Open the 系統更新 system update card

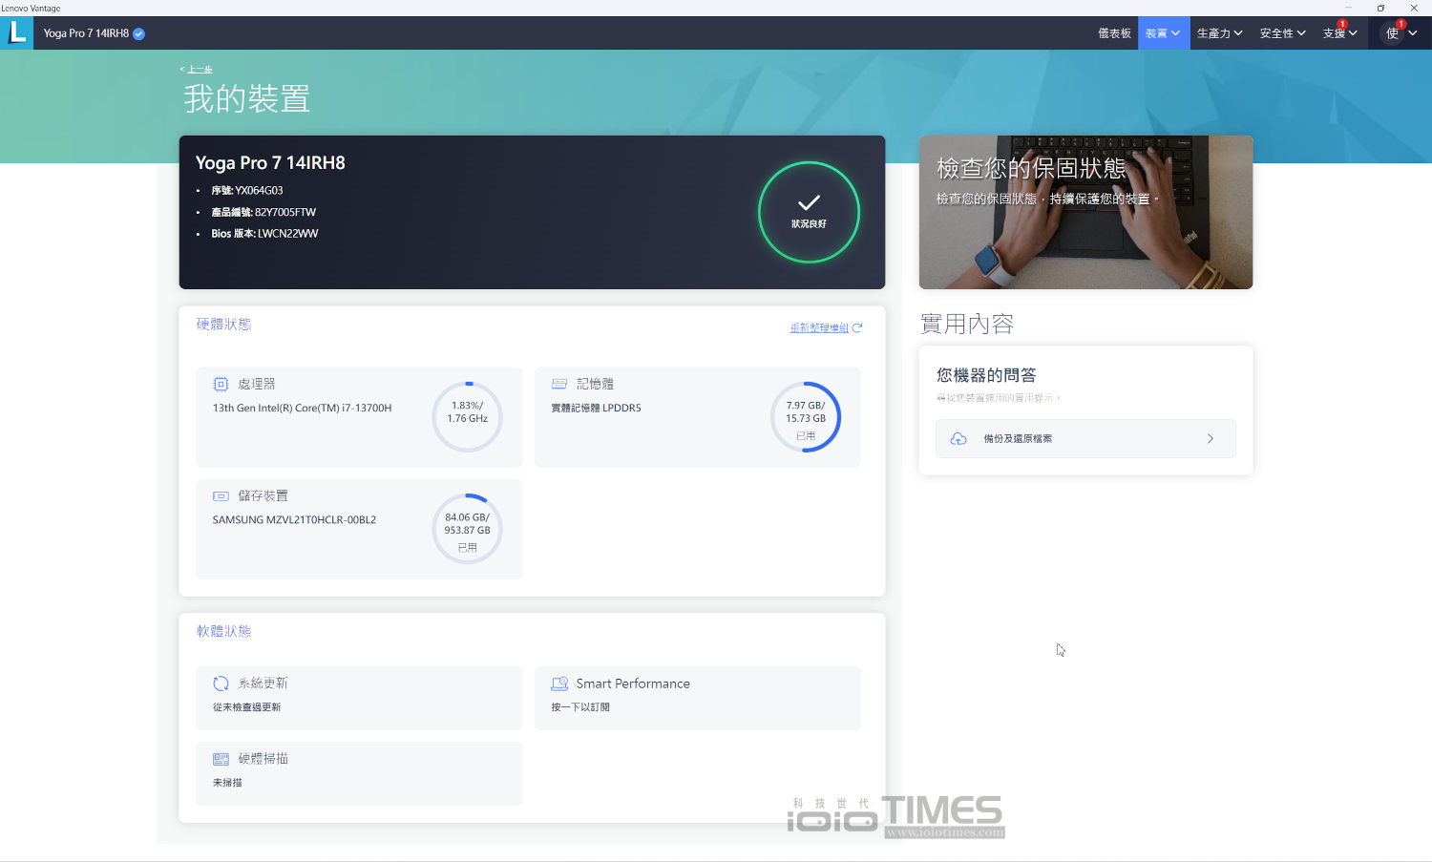coord(359,698)
